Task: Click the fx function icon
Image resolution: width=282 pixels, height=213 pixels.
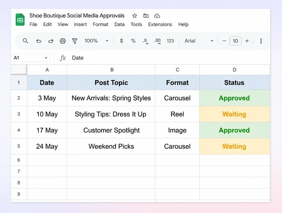Action: (63, 58)
